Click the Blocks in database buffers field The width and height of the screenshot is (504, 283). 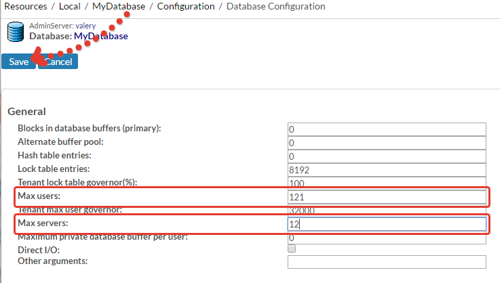pyautogui.click(x=387, y=129)
